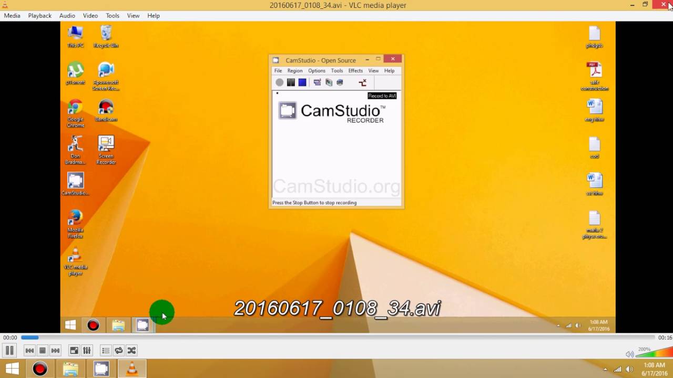This screenshot has height=378, width=673.
Task: Open File Explorer on real taskbar
Action: coord(70,369)
